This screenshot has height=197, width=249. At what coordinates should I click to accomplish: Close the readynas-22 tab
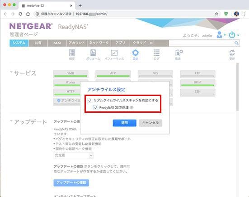71,6
